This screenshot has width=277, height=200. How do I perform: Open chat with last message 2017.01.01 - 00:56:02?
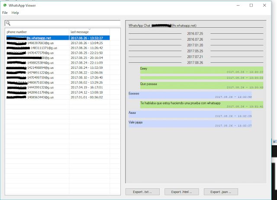[87, 97]
